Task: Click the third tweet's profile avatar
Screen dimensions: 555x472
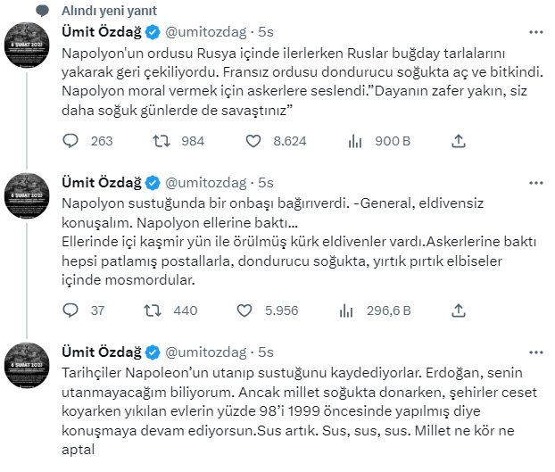Action: [x=27, y=363]
